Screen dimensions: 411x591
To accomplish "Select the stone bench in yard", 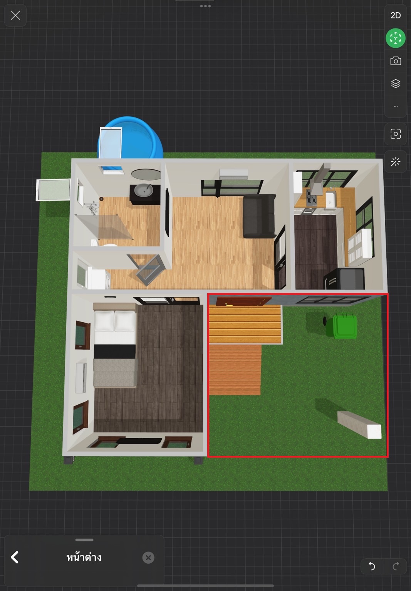I will click(x=359, y=425).
